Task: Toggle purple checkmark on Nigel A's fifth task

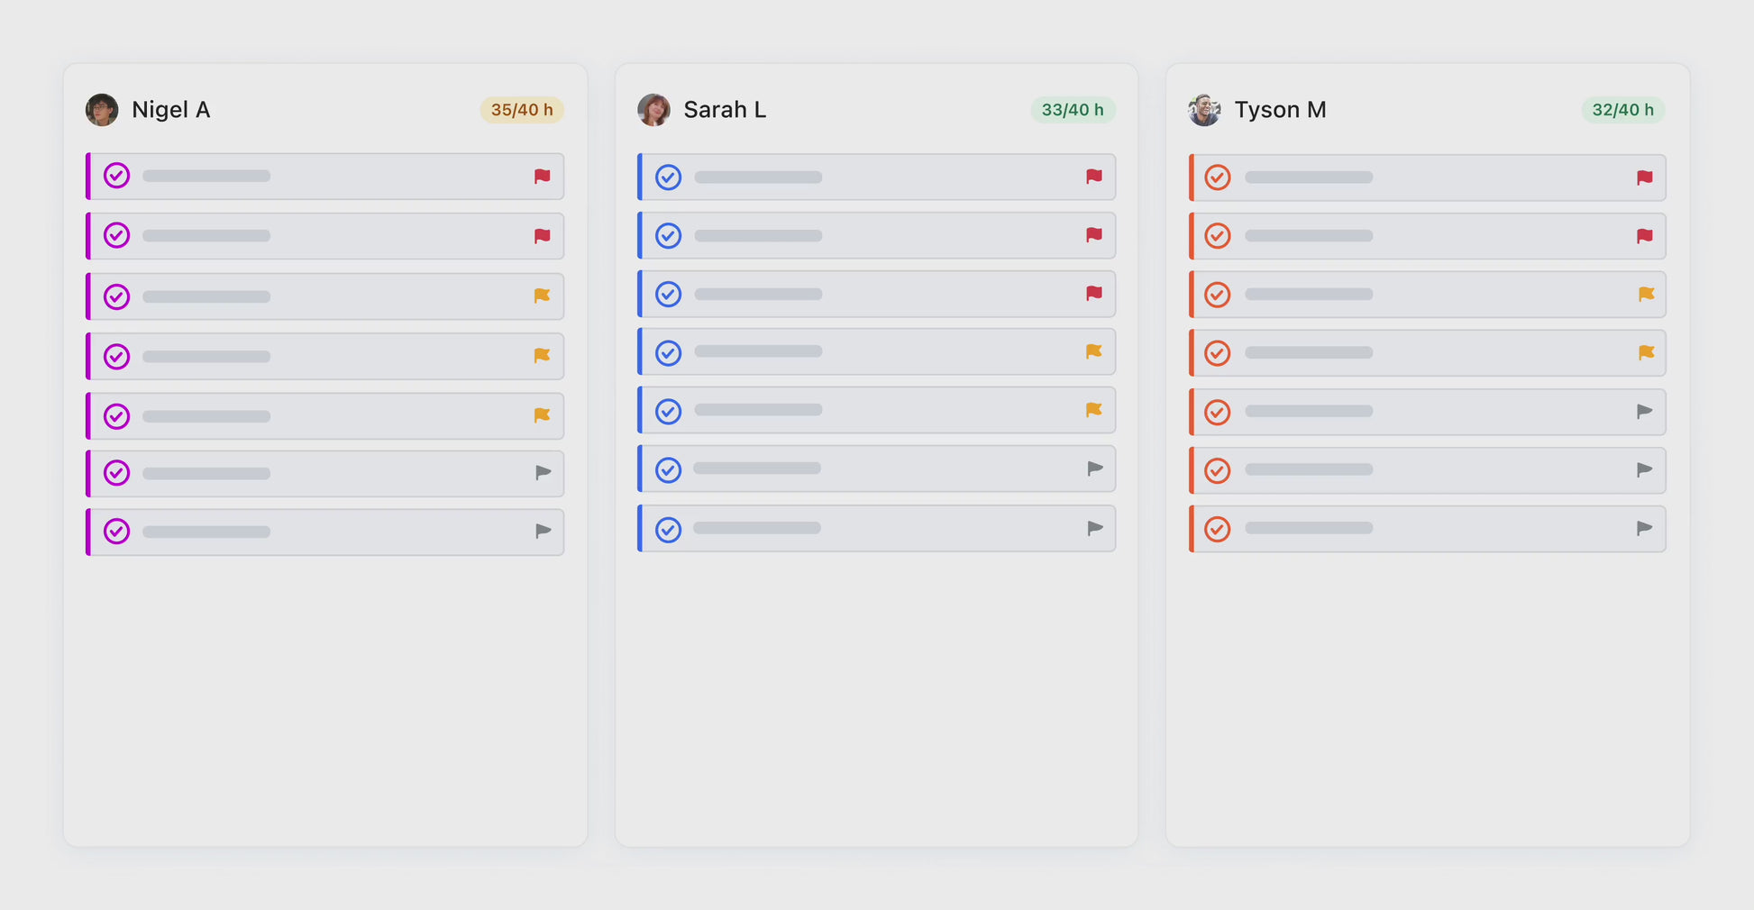Action: point(117,416)
